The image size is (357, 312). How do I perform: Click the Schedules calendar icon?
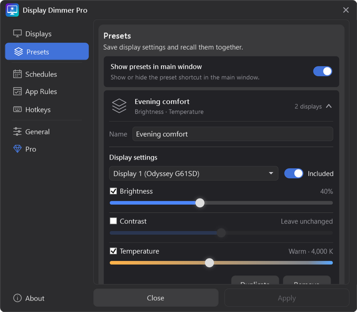[18, 74]
